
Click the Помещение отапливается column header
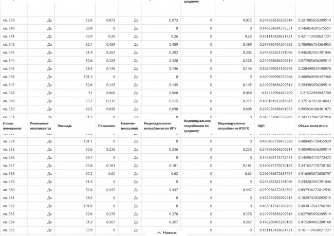click(x=41, y=126)
